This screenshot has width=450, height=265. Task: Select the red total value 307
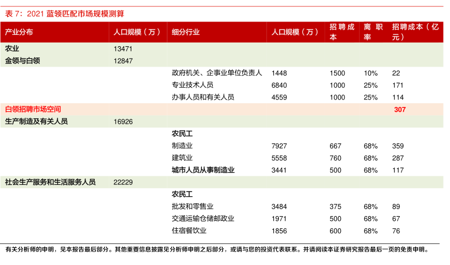point(399,109)
